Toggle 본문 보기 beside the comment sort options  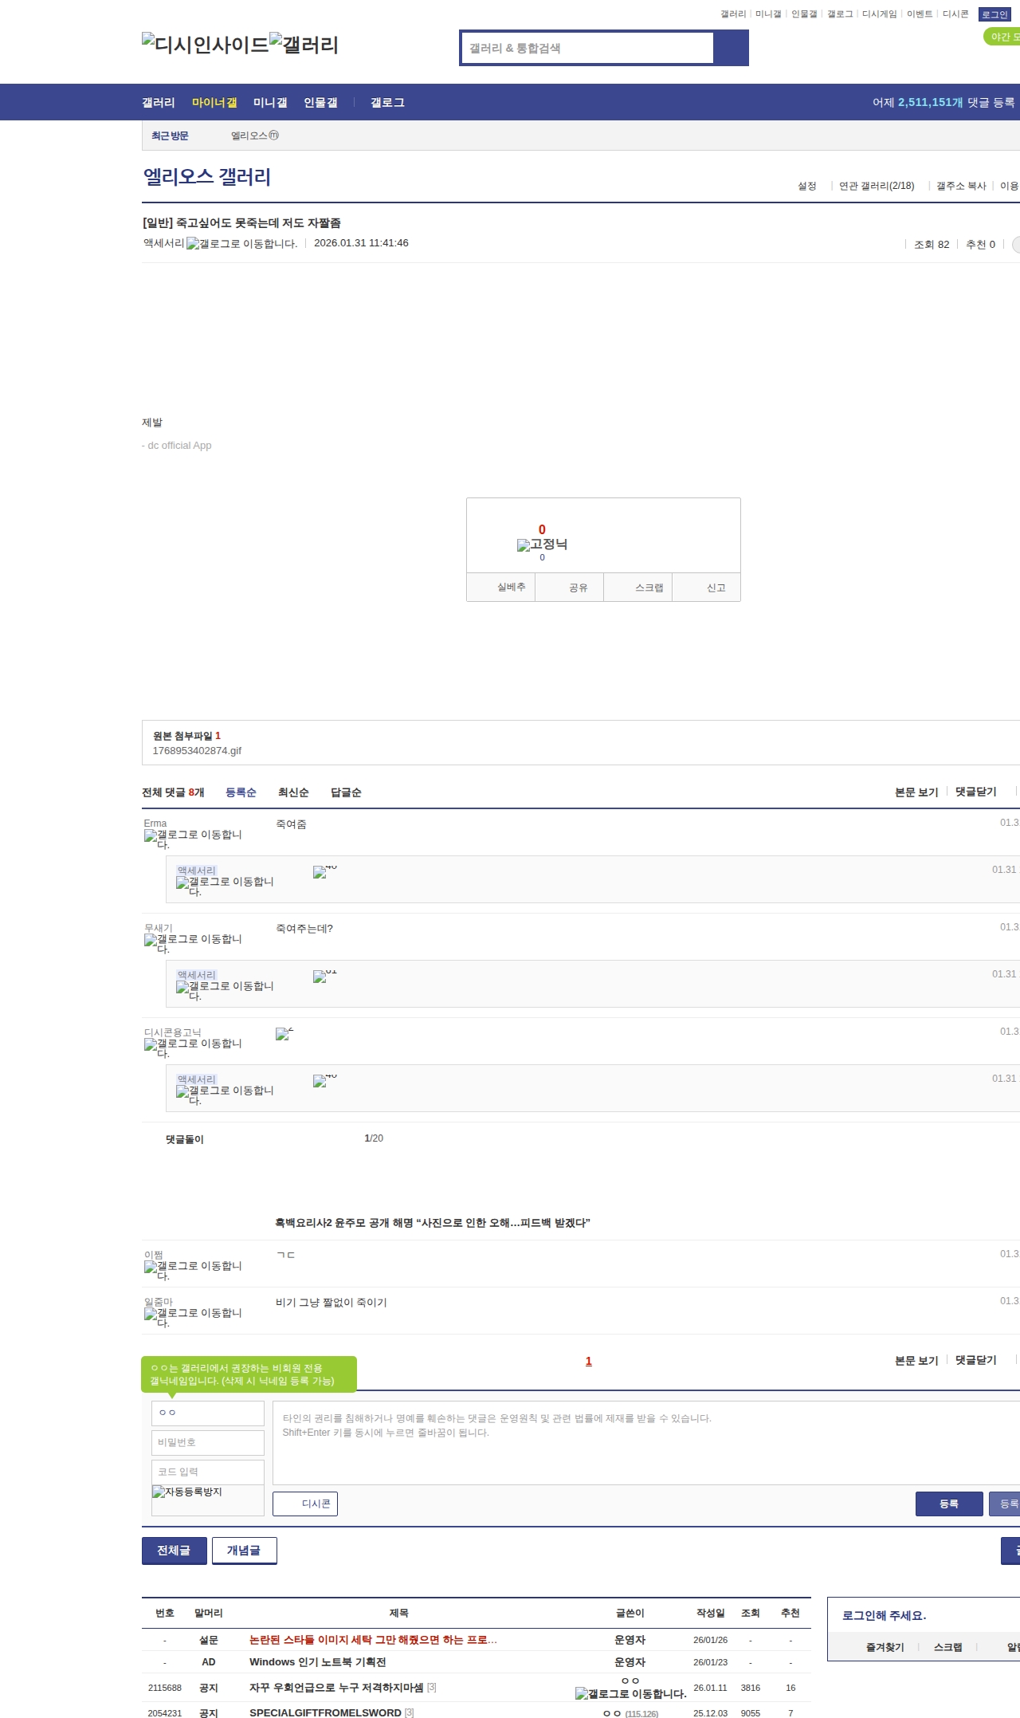pos(916,792)
